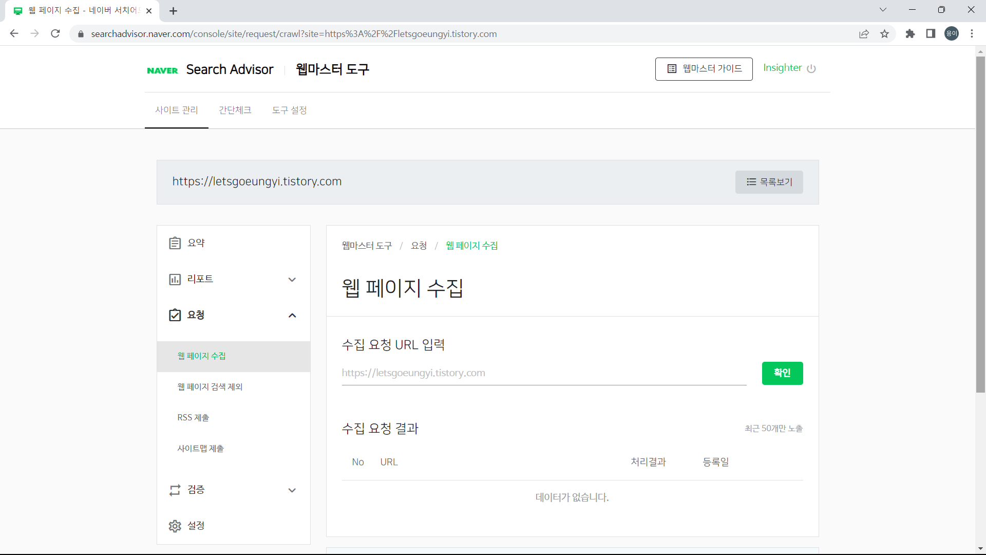The height and width of the screenshot is (555, 986).
Task: Open the 웹마스터 가이드 button
Action: [x=704, y=68]
